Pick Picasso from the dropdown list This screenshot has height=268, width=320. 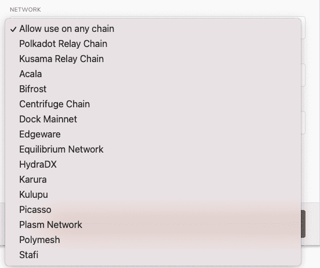point(153,210)
